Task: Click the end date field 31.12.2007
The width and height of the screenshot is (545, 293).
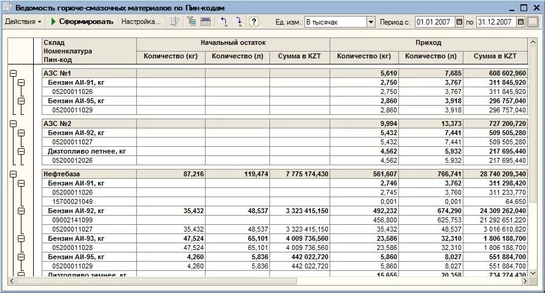Action: point(496,22)
